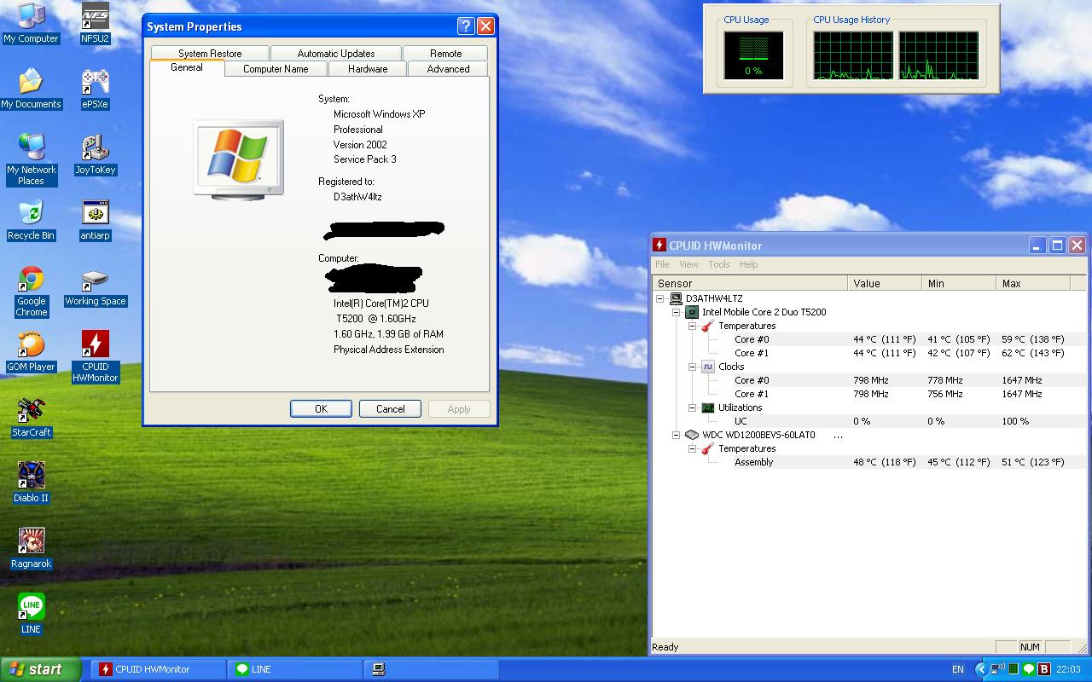
Task: Collapse the D3ATHW4LTZ root node
Action: tap(659, 298)
